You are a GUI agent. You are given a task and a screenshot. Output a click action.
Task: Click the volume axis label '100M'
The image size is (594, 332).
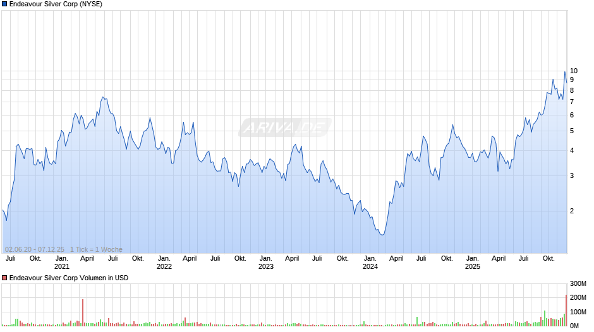click(578, 312)
